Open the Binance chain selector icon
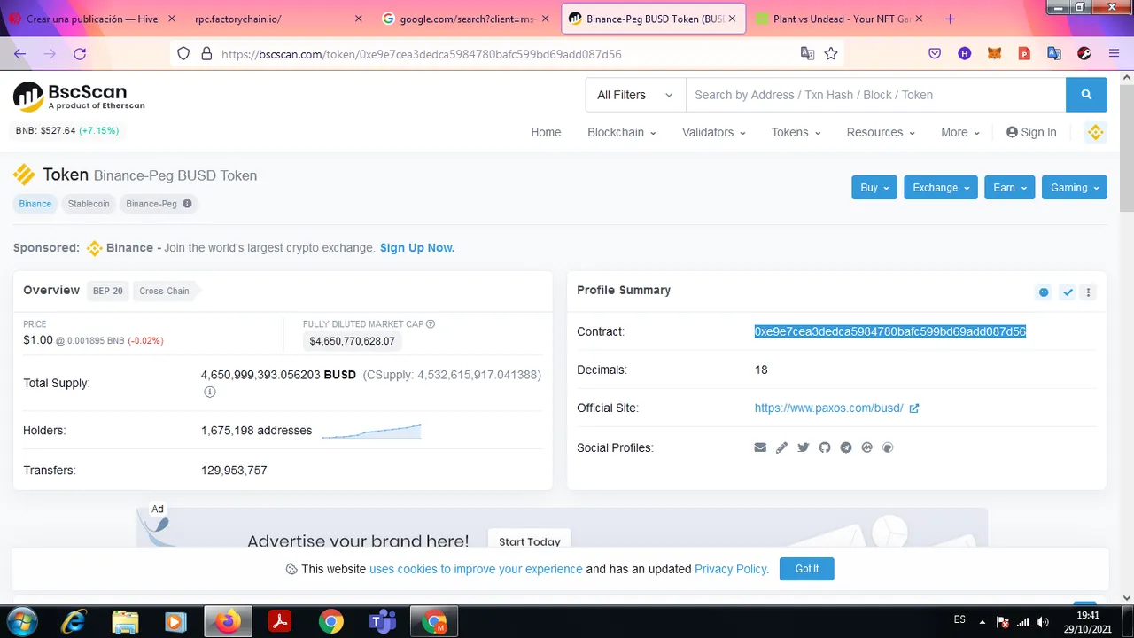 coord(1096,132)
